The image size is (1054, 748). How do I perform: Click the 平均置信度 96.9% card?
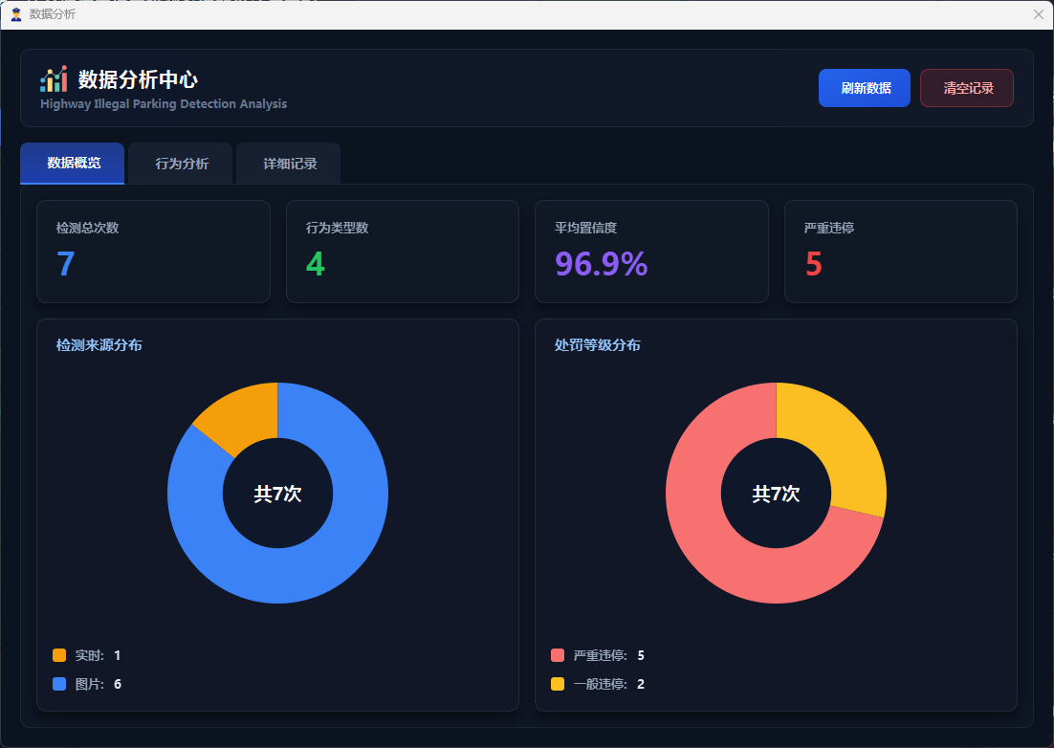coord(650,252)
